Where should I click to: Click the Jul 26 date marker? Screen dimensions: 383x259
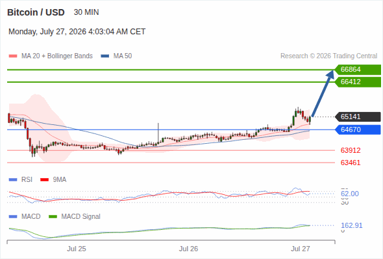[188, 249]
